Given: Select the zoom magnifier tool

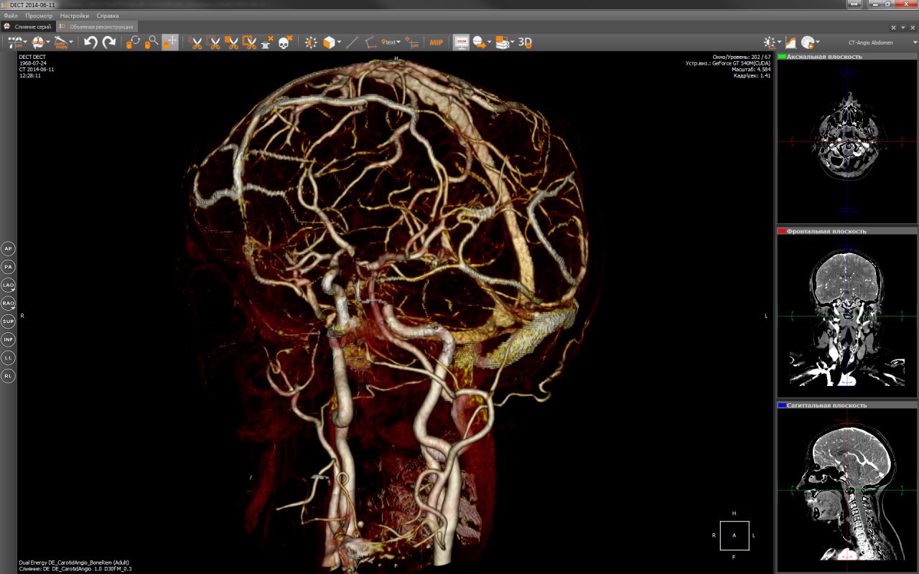Looking at the screenshot, I should pos(151,42).
